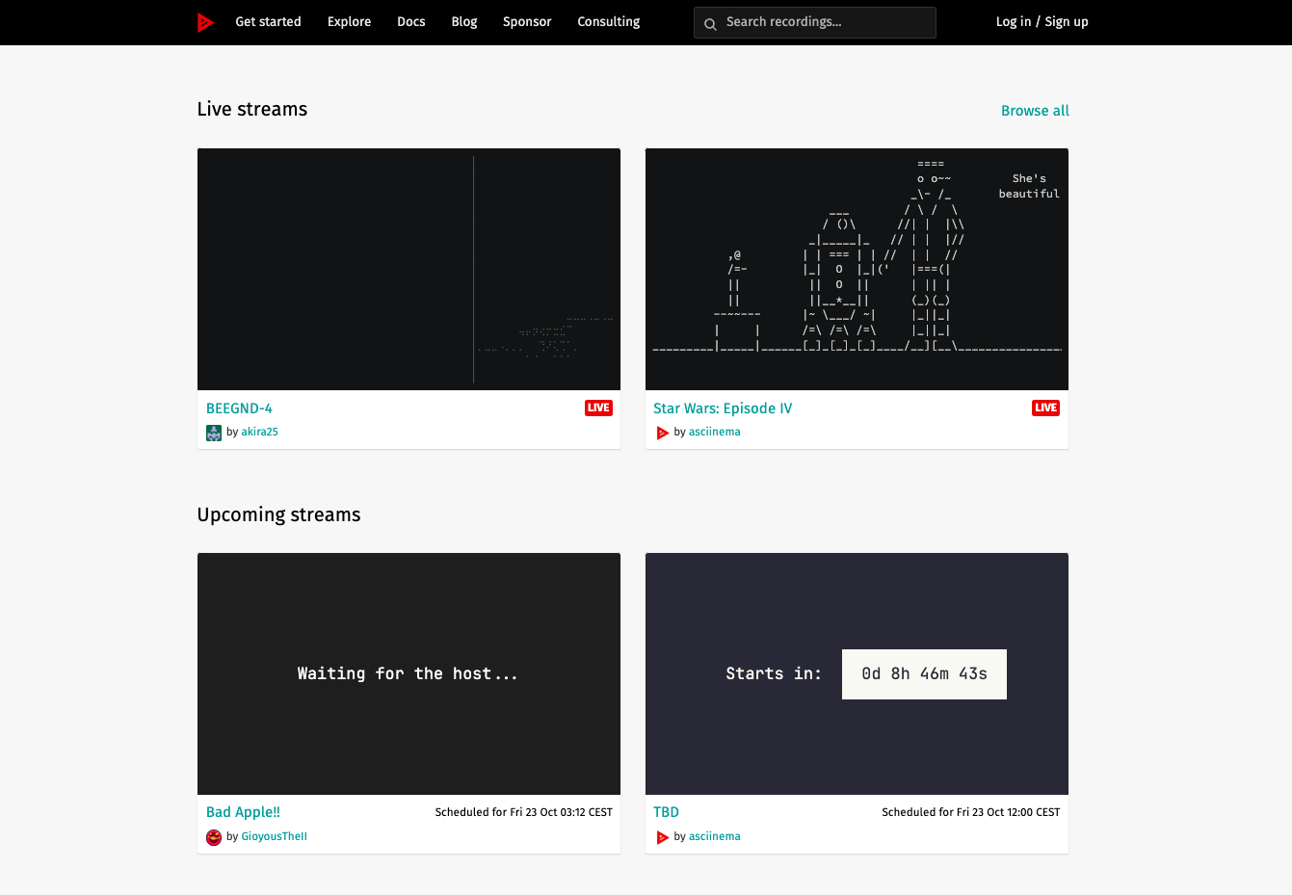The width and height of the screenshot is (1292, 895).
Task: Open the 'Waiting for the host...' thumbnail
Action: (409, 673)
